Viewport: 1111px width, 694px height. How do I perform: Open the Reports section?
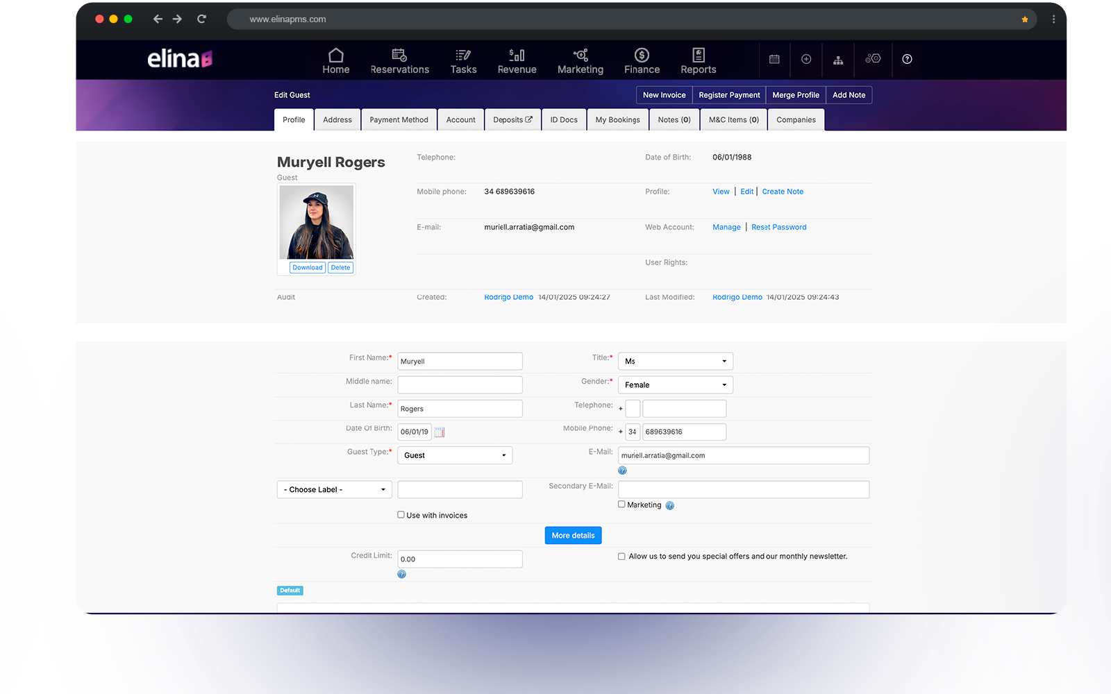699,60
